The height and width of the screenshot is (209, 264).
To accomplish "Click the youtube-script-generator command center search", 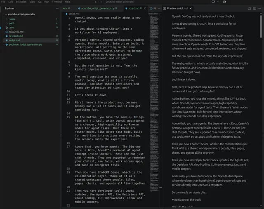I will click(157, 2).
